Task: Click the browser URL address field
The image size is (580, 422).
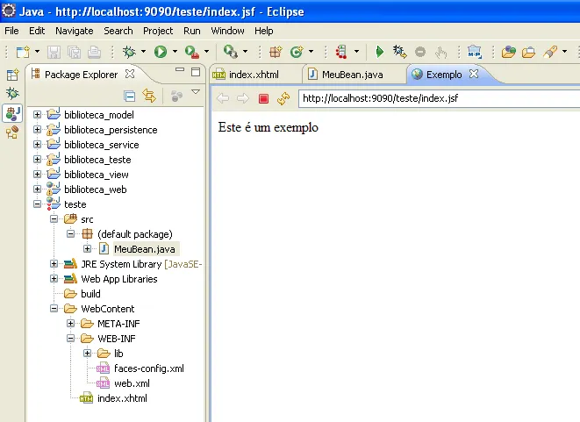Action: (x=439, y=98)
